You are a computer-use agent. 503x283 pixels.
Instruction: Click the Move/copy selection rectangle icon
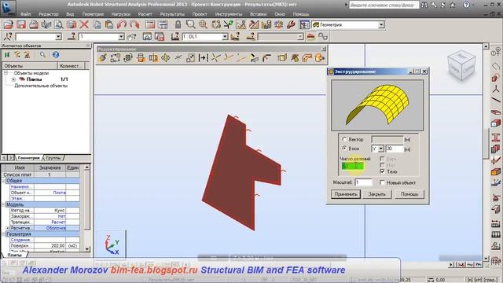coord(116,58)
